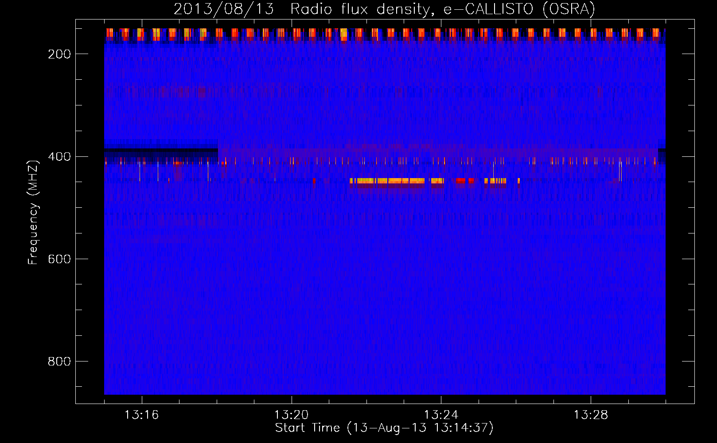The width and height of the screenshot is (717, 443).
Task: Click the 400 frequency tick label
Action: point(59,157)
